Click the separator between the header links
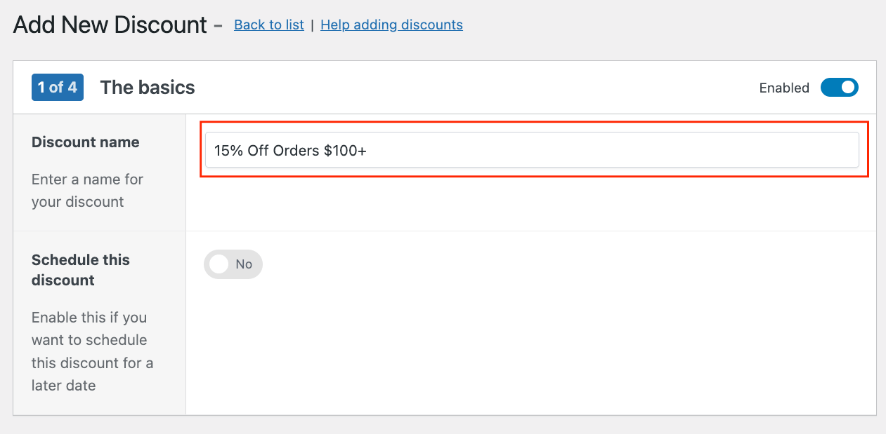 312,25
